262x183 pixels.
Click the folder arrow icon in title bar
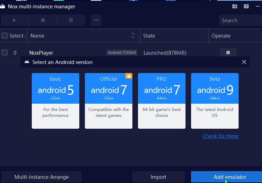tap(235, 6)
